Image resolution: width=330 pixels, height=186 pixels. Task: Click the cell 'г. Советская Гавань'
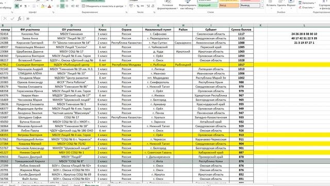158,152
